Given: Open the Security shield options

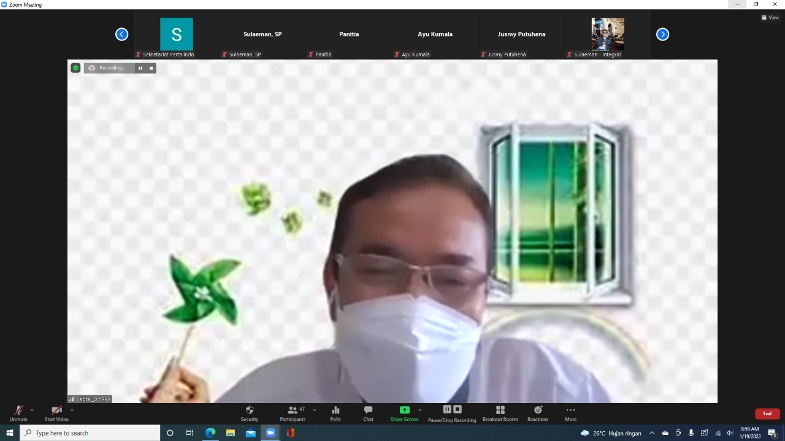Looking at the screenshot, I should coord(249,413).
